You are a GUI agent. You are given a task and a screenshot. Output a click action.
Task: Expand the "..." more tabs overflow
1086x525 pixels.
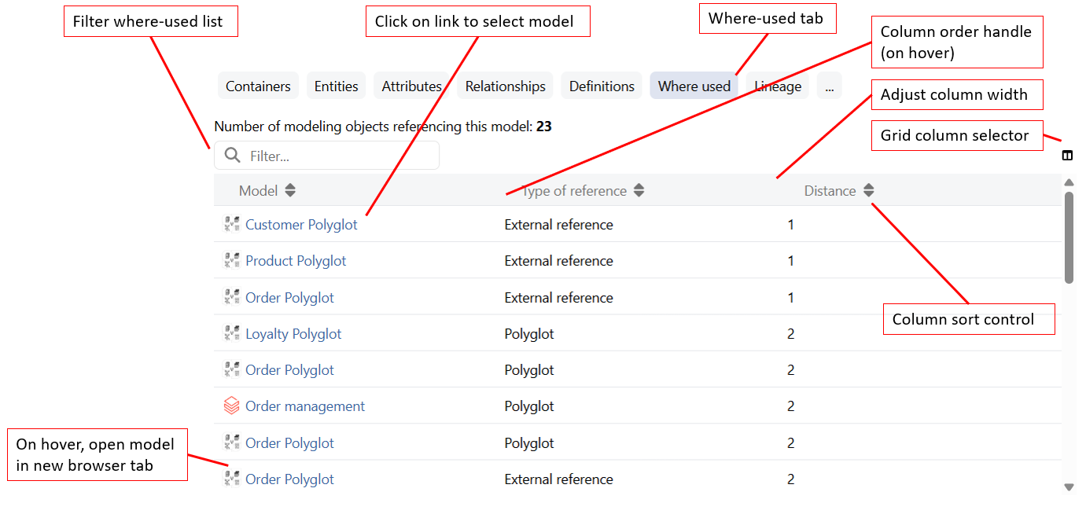(829, 86)
